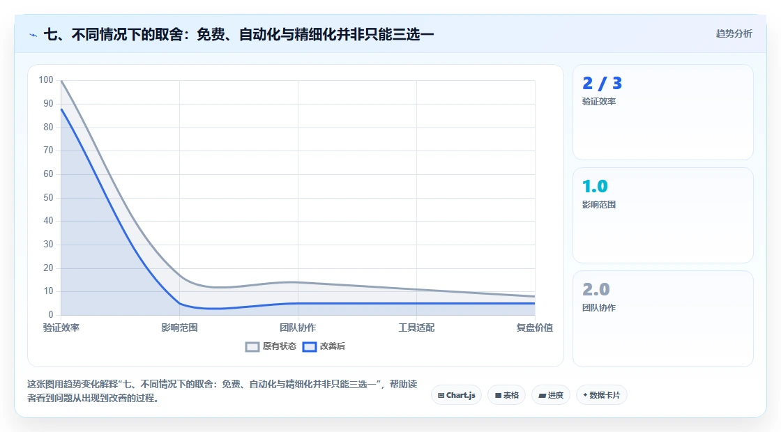Open the 团队协作 2.0 card
Image resolution: width=781 pixels, height=432 pixels.
coord(663,318)
